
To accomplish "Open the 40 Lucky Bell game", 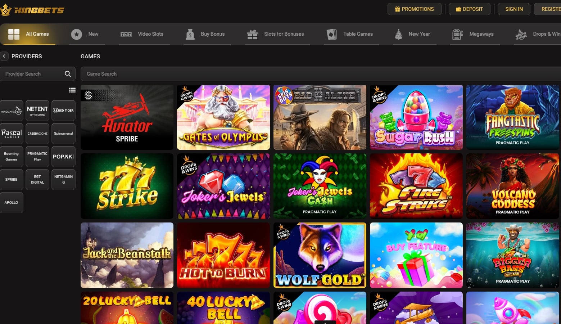I will (x=223, y=308).
